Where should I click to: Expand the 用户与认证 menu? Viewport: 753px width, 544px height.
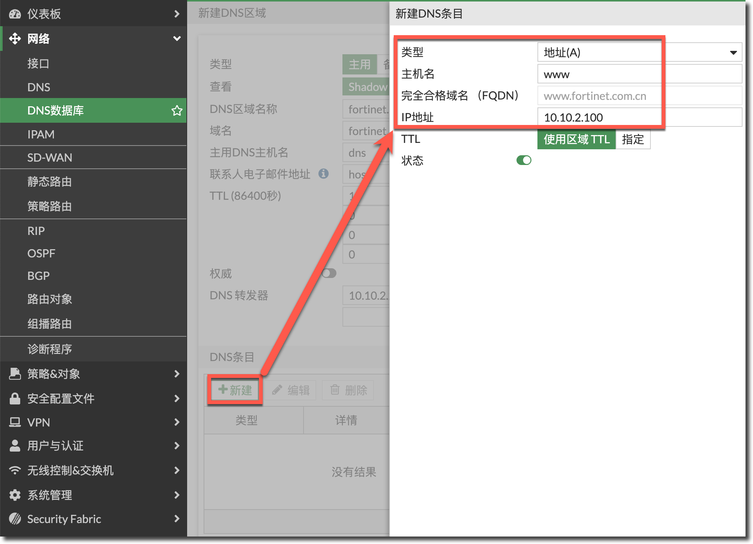coord(177,446)
